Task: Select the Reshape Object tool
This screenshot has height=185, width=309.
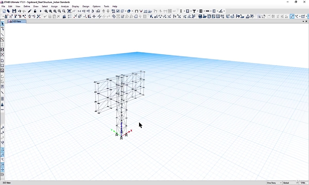Action: pos(2,29)
